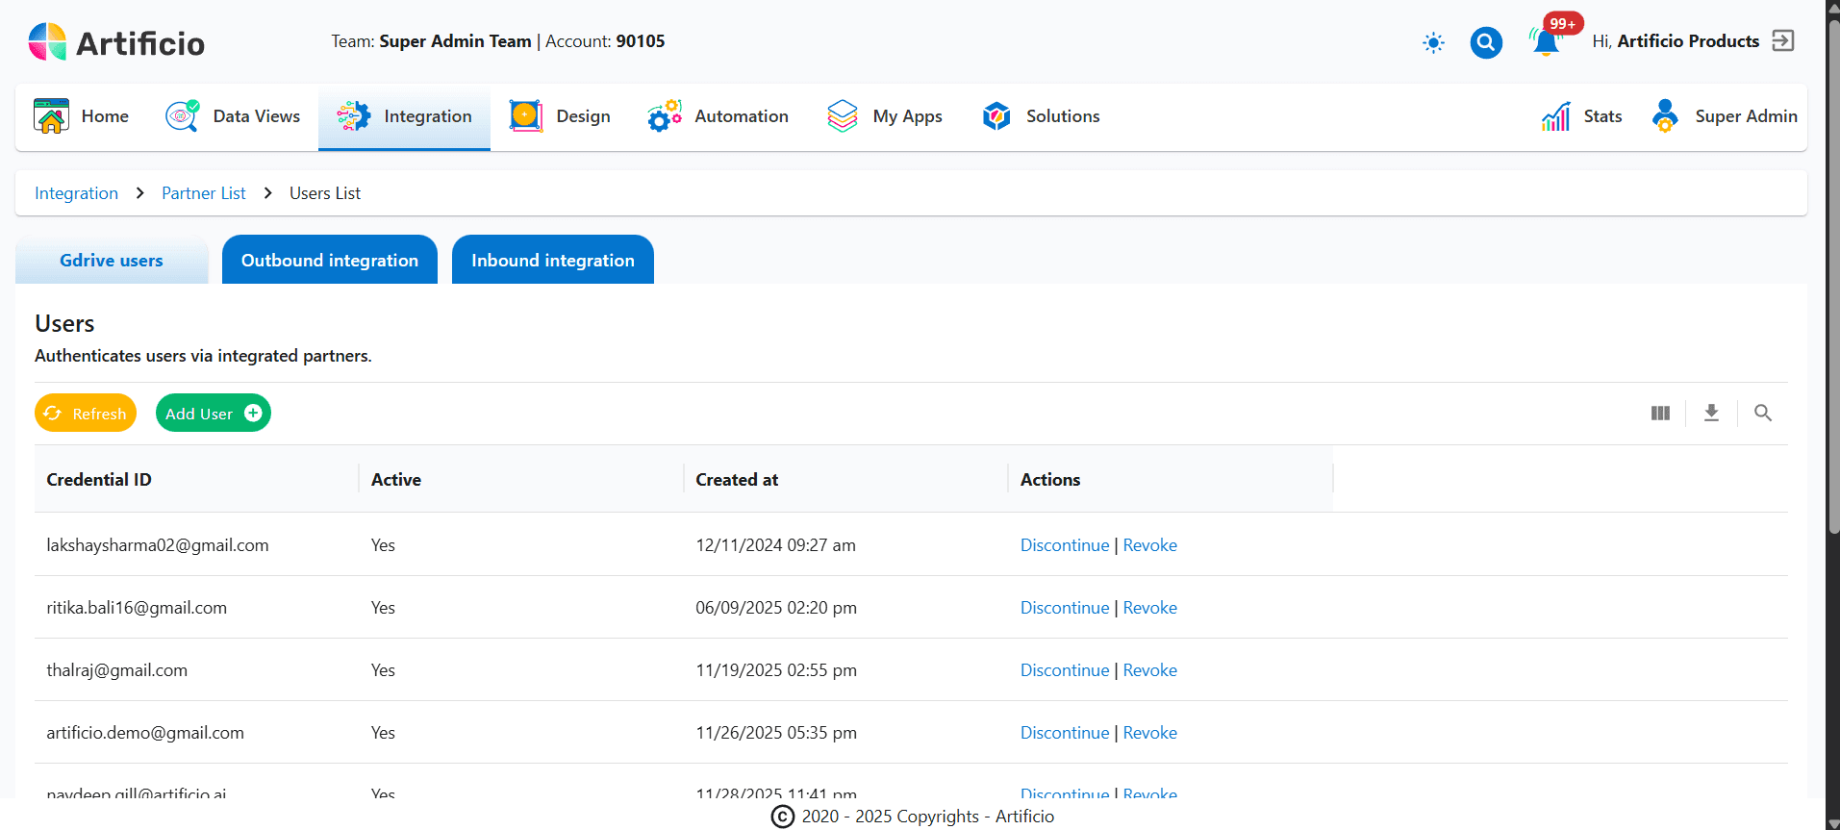
Task: Switch to the Gdrive users tab
Action: pos(112,261)
